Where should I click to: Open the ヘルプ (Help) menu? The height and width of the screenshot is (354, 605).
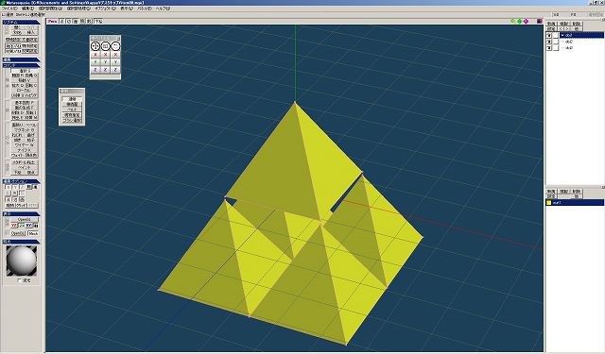(x=163, y=8)
